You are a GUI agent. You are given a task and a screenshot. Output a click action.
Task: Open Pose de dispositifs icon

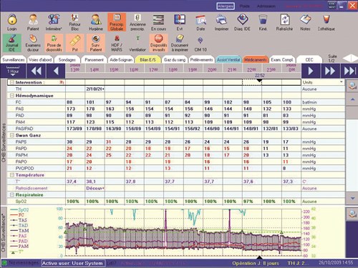pos(54,43)
